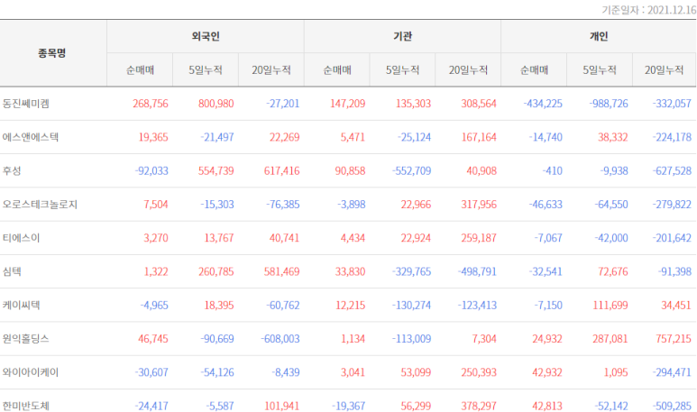697x412 pixels.
Task: Open the 심텍 stock name
Action: [x=12, y=271]
